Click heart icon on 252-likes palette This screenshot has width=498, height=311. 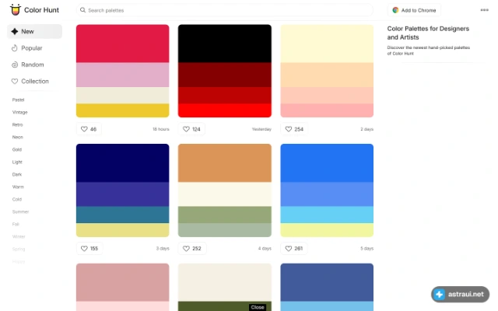pos(187,249)
